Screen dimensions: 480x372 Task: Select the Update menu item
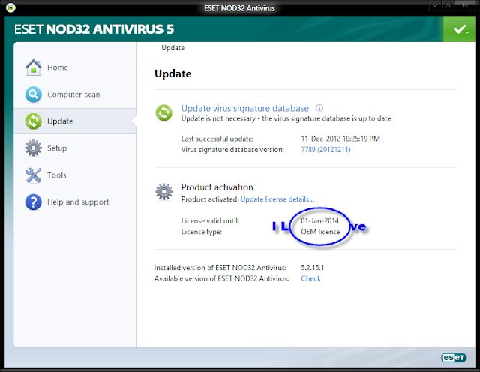(x=75, y=121)
